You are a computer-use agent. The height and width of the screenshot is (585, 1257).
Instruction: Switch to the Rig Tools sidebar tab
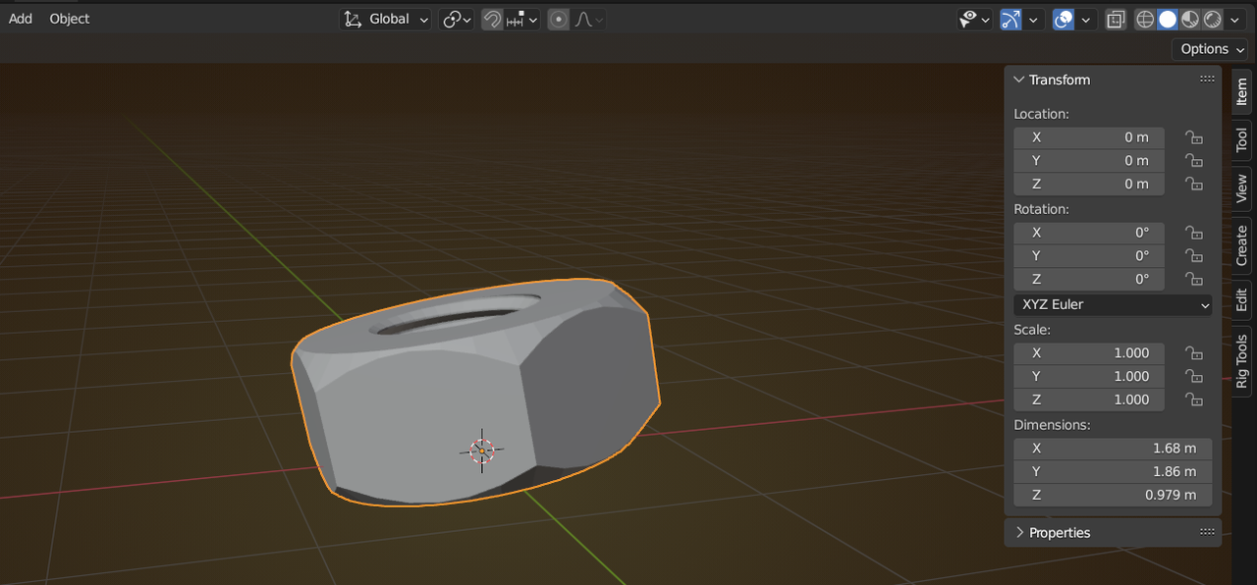pyautogui.click(x=1241, y=361)
